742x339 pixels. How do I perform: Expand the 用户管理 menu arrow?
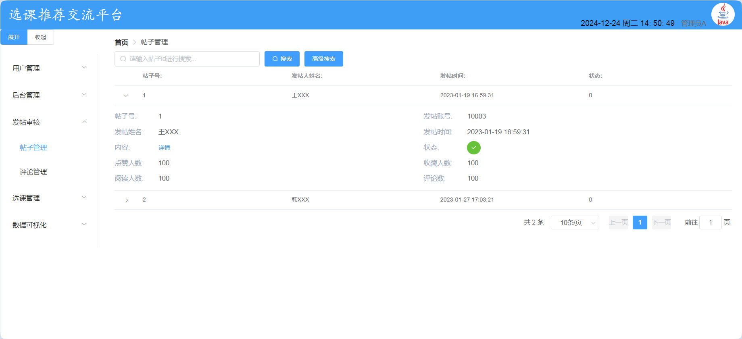(84, 68)
